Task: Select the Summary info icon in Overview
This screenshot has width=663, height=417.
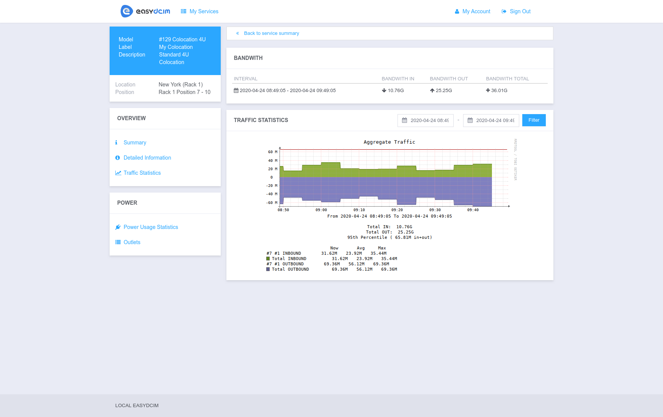Action: pyautogui.click(x=116, y=143)
